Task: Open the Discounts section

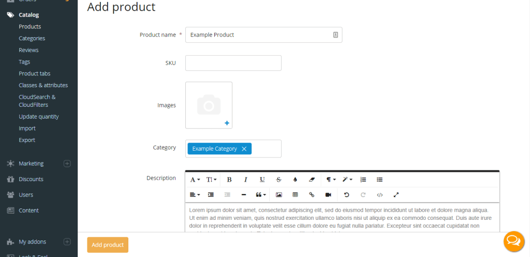Action: (31, 179)
